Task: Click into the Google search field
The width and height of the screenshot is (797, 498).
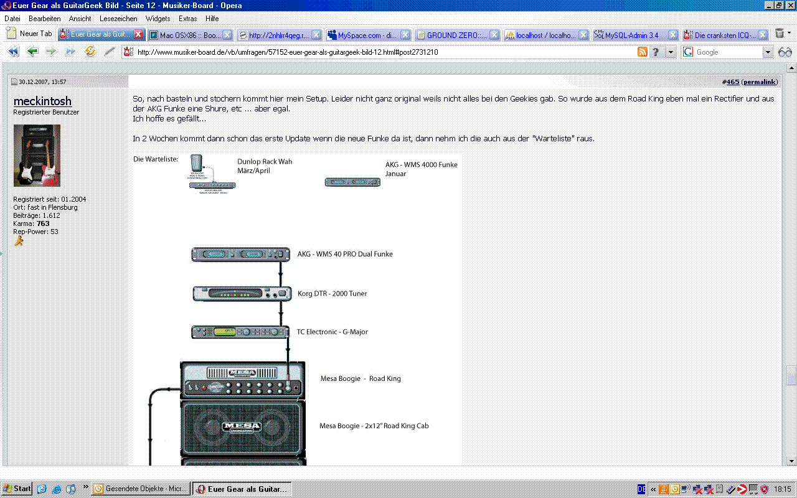Action: pyautogui.click(x=727, y=52)
